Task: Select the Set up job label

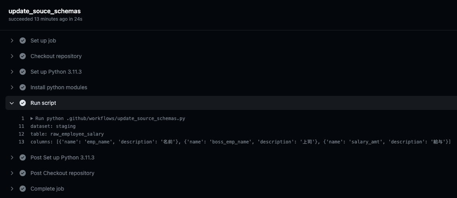Action: [43, 41]
